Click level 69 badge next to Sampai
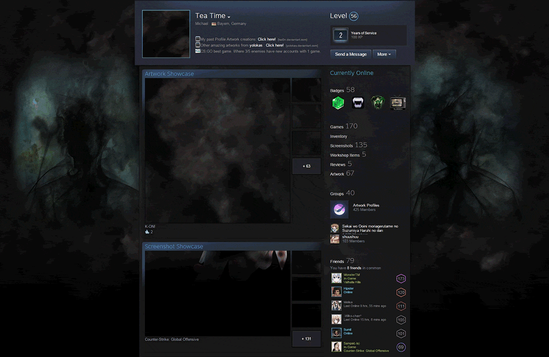This screenshot has height=357, width=549. click(401, 347)
